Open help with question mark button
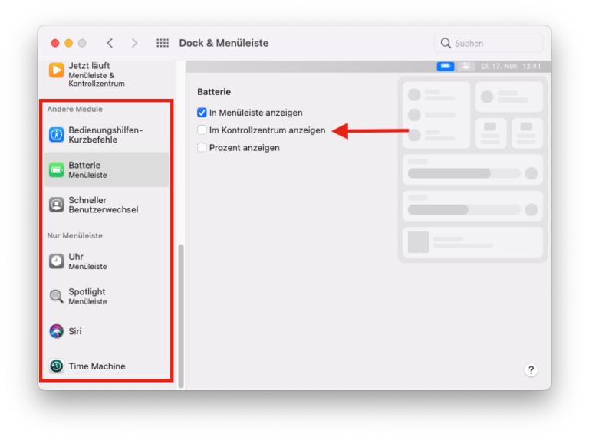The height and width of the screenshot is (440, 589). click(531, 370)
